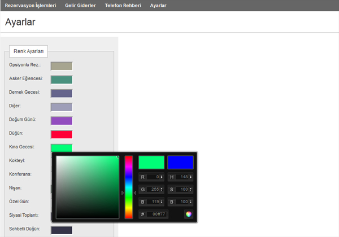Focus the hex color code field
This screenshot has width=339, height=237.
tap(157, 214)
